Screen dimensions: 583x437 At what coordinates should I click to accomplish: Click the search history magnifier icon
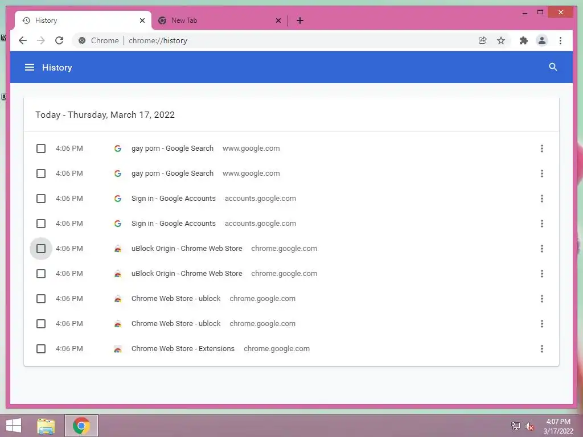click(553, 67)
